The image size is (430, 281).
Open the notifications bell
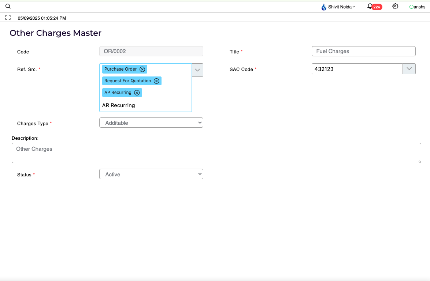[370, 7]
